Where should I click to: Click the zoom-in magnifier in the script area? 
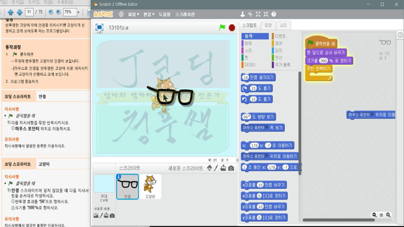click(x=389, y=215)
